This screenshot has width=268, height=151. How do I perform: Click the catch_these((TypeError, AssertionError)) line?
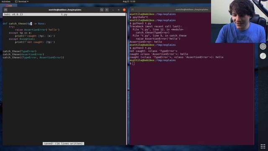(x=33, y=57)
